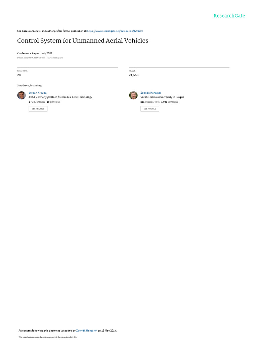
Task: Click the reads count 21,558
Action: tap(134, 75)
